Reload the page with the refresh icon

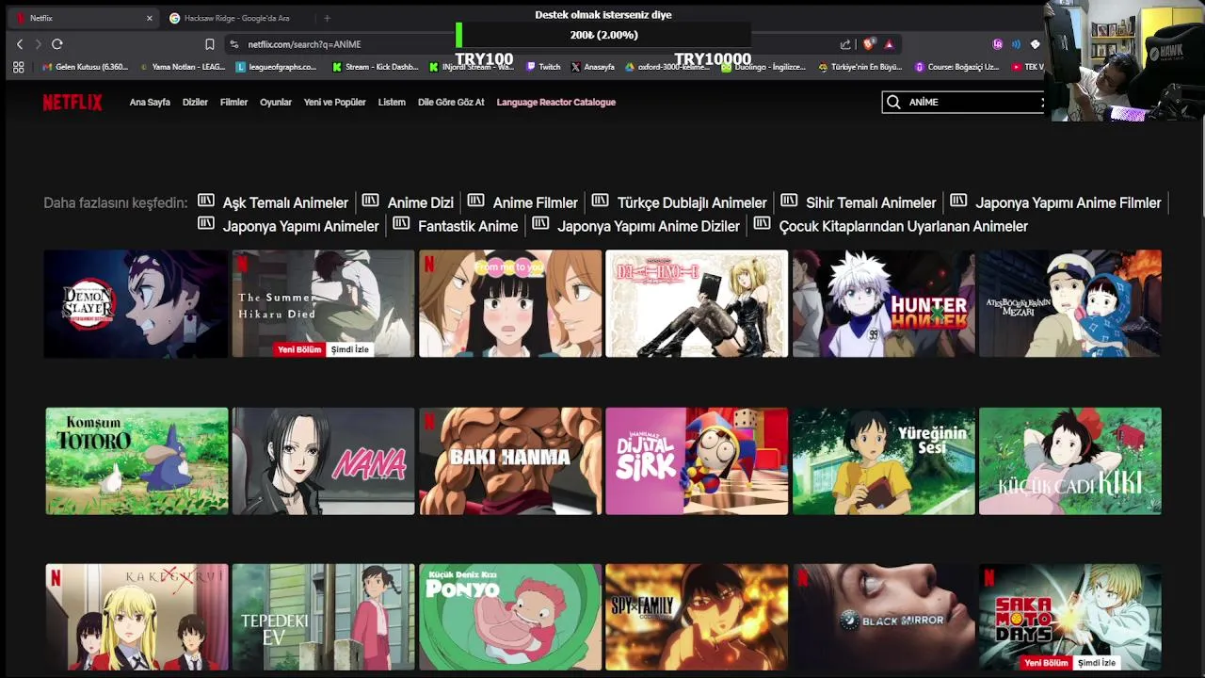pos(57,44)
